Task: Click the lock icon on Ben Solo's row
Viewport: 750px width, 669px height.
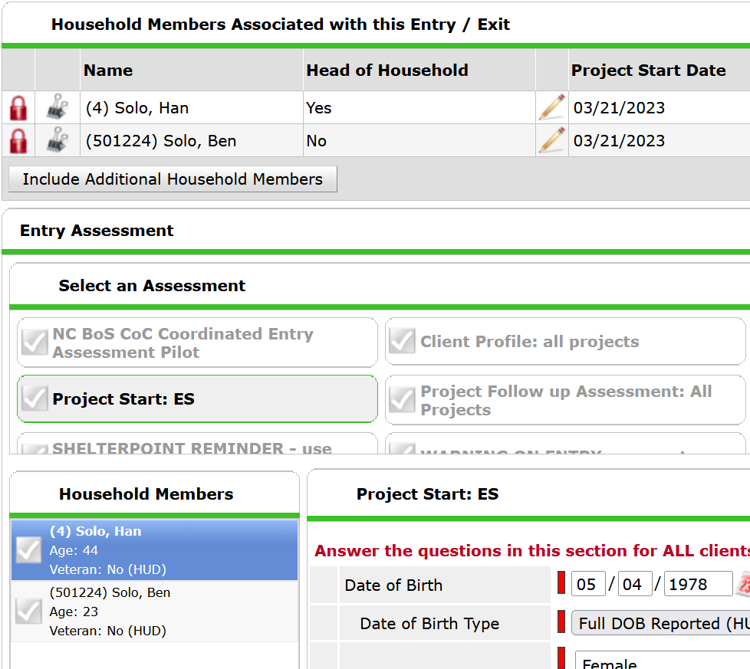Action: tap(17, 140)
